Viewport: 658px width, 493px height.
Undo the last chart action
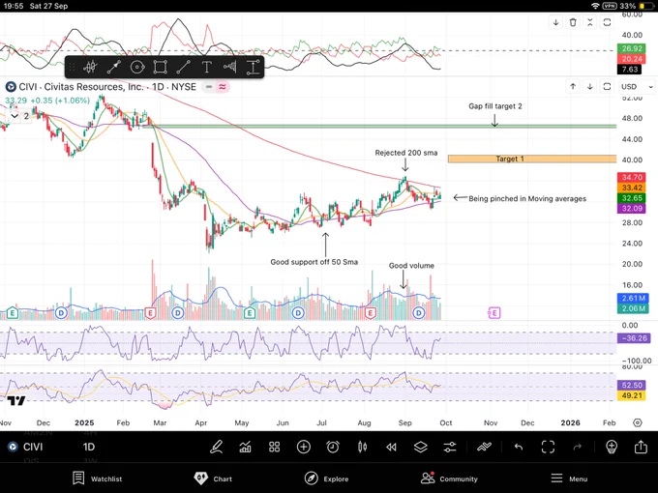pyautogui.click(x=519, y=447)
